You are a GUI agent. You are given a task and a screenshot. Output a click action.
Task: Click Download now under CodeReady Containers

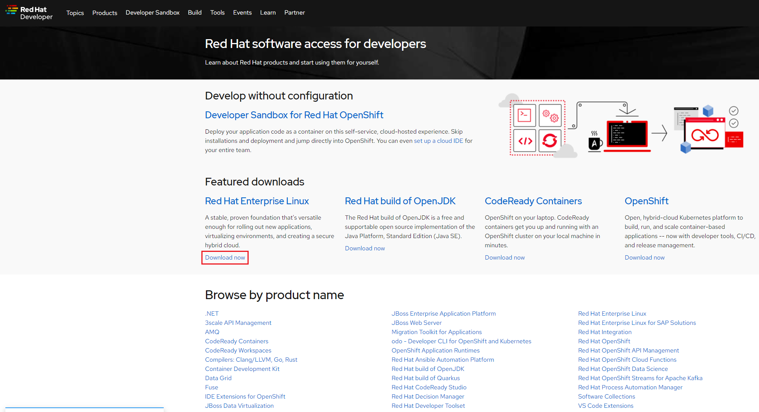[505, 258]
